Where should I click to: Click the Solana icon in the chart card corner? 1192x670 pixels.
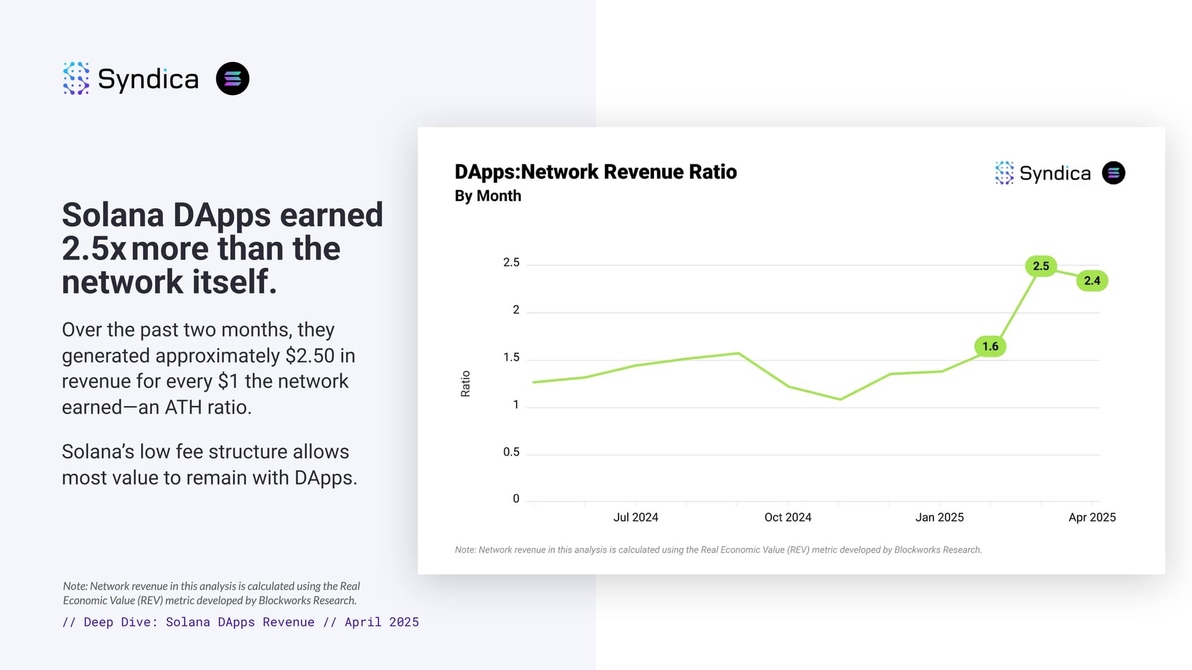1113,173
